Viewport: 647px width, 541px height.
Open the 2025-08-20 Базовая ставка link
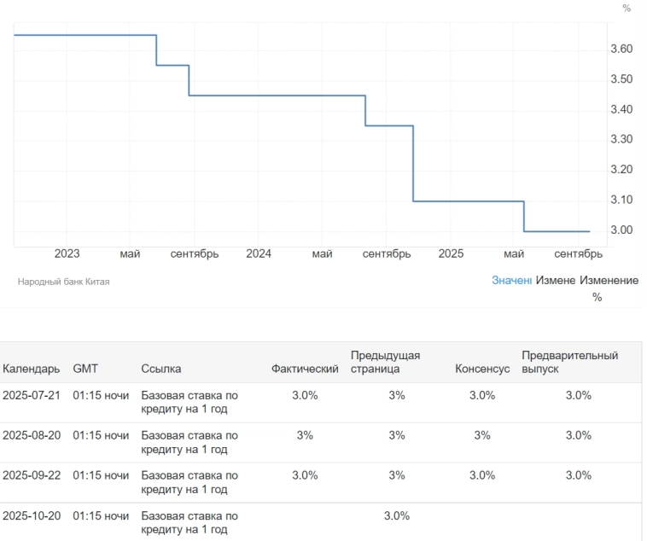coord(189,442)
